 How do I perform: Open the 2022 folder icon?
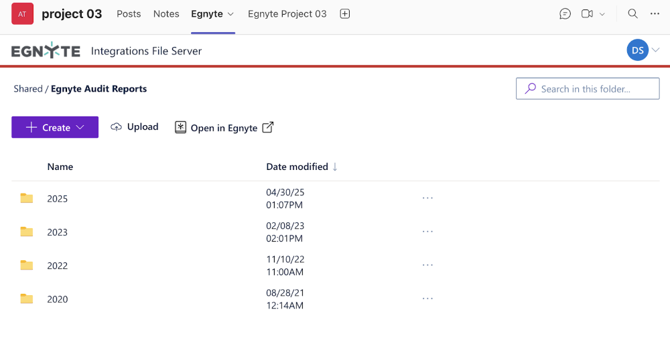click(x=27, y=265)
